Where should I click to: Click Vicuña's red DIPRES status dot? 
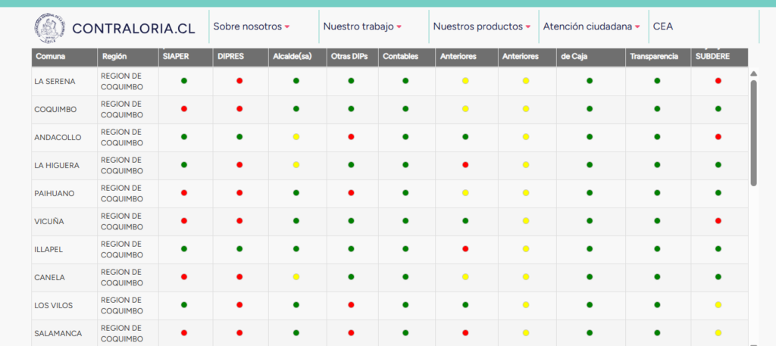tap(239, 221)
